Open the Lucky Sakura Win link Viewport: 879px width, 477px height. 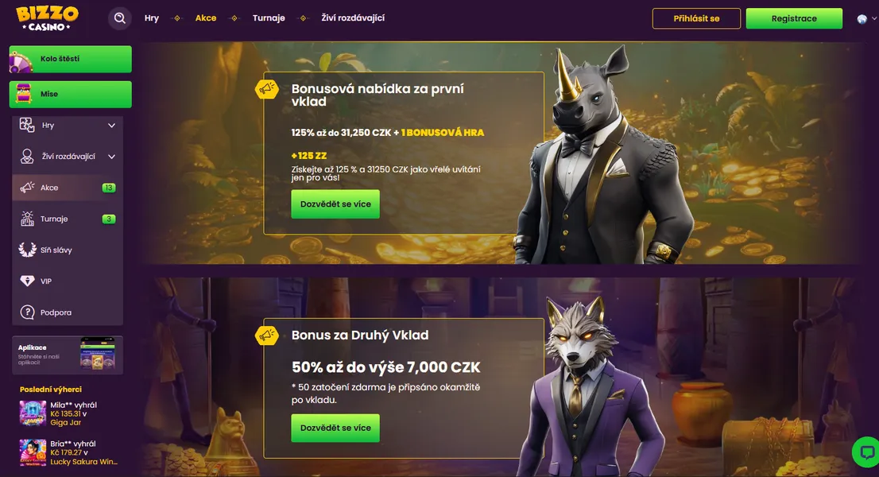pos(83,460)
